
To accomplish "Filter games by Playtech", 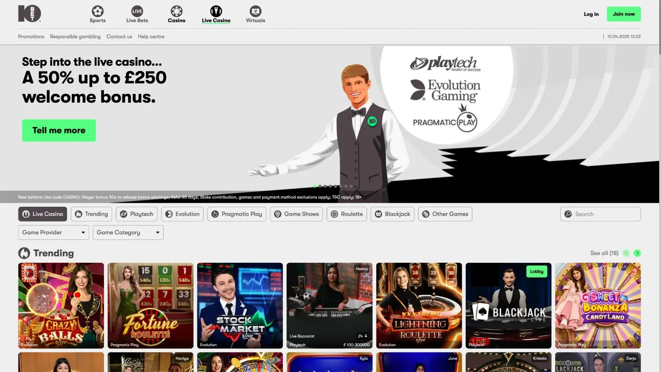I will coord(137,214).
